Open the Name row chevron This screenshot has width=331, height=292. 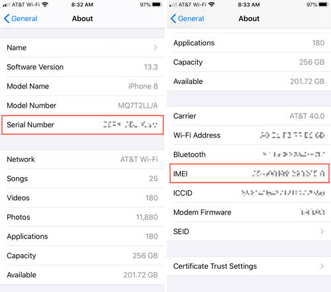[156, 48]
